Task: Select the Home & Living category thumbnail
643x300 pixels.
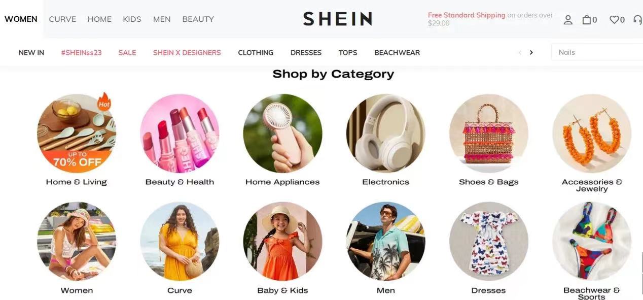Action: point(77,134)
